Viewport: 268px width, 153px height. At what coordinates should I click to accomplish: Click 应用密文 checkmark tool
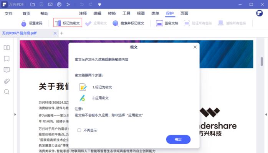pyautogui.click(x=96, y=23)
